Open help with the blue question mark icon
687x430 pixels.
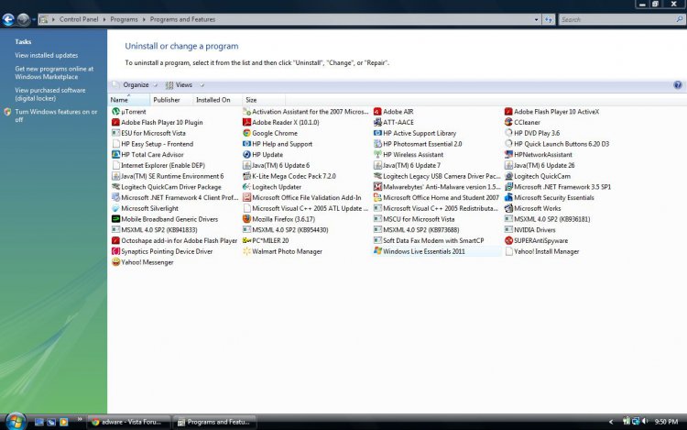coord(677,85)
